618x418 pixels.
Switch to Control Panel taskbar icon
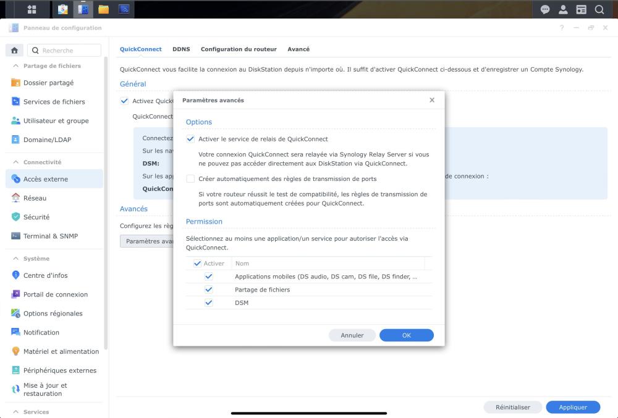pos(83,9)
